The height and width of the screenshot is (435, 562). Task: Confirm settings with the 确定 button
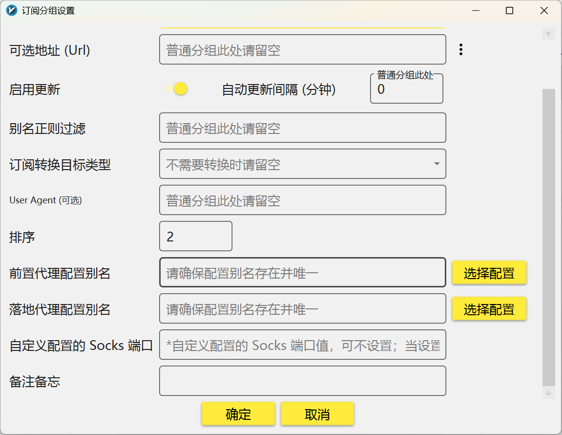coord(238,414)
